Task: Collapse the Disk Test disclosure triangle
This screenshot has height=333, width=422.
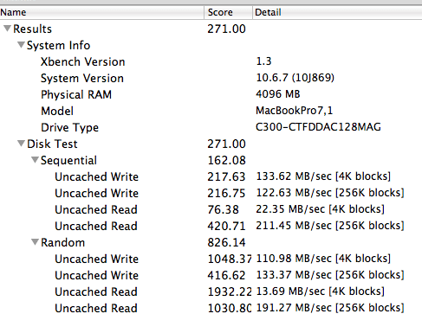Action: 21,144
